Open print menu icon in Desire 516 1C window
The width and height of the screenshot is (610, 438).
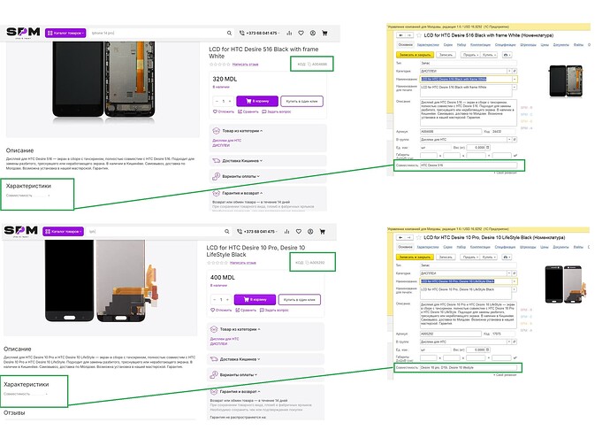[x=507, y=55]
